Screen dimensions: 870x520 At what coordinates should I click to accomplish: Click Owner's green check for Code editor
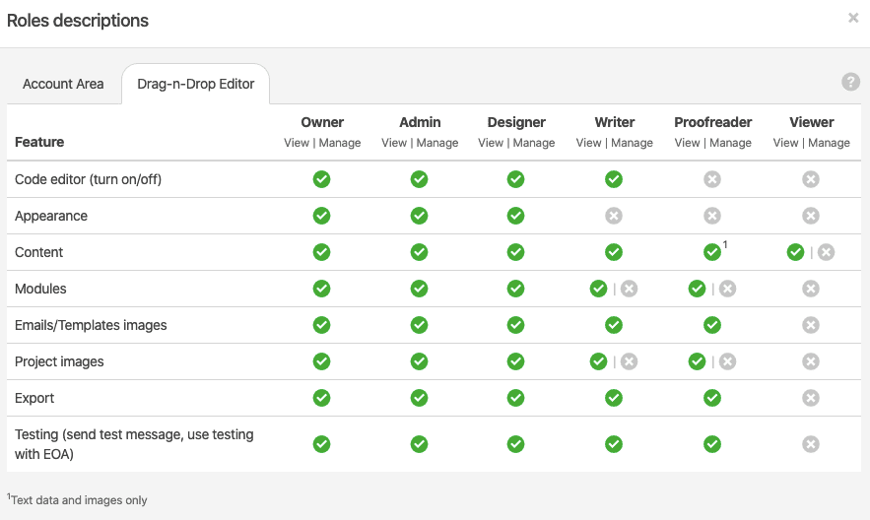click(322, 179)
